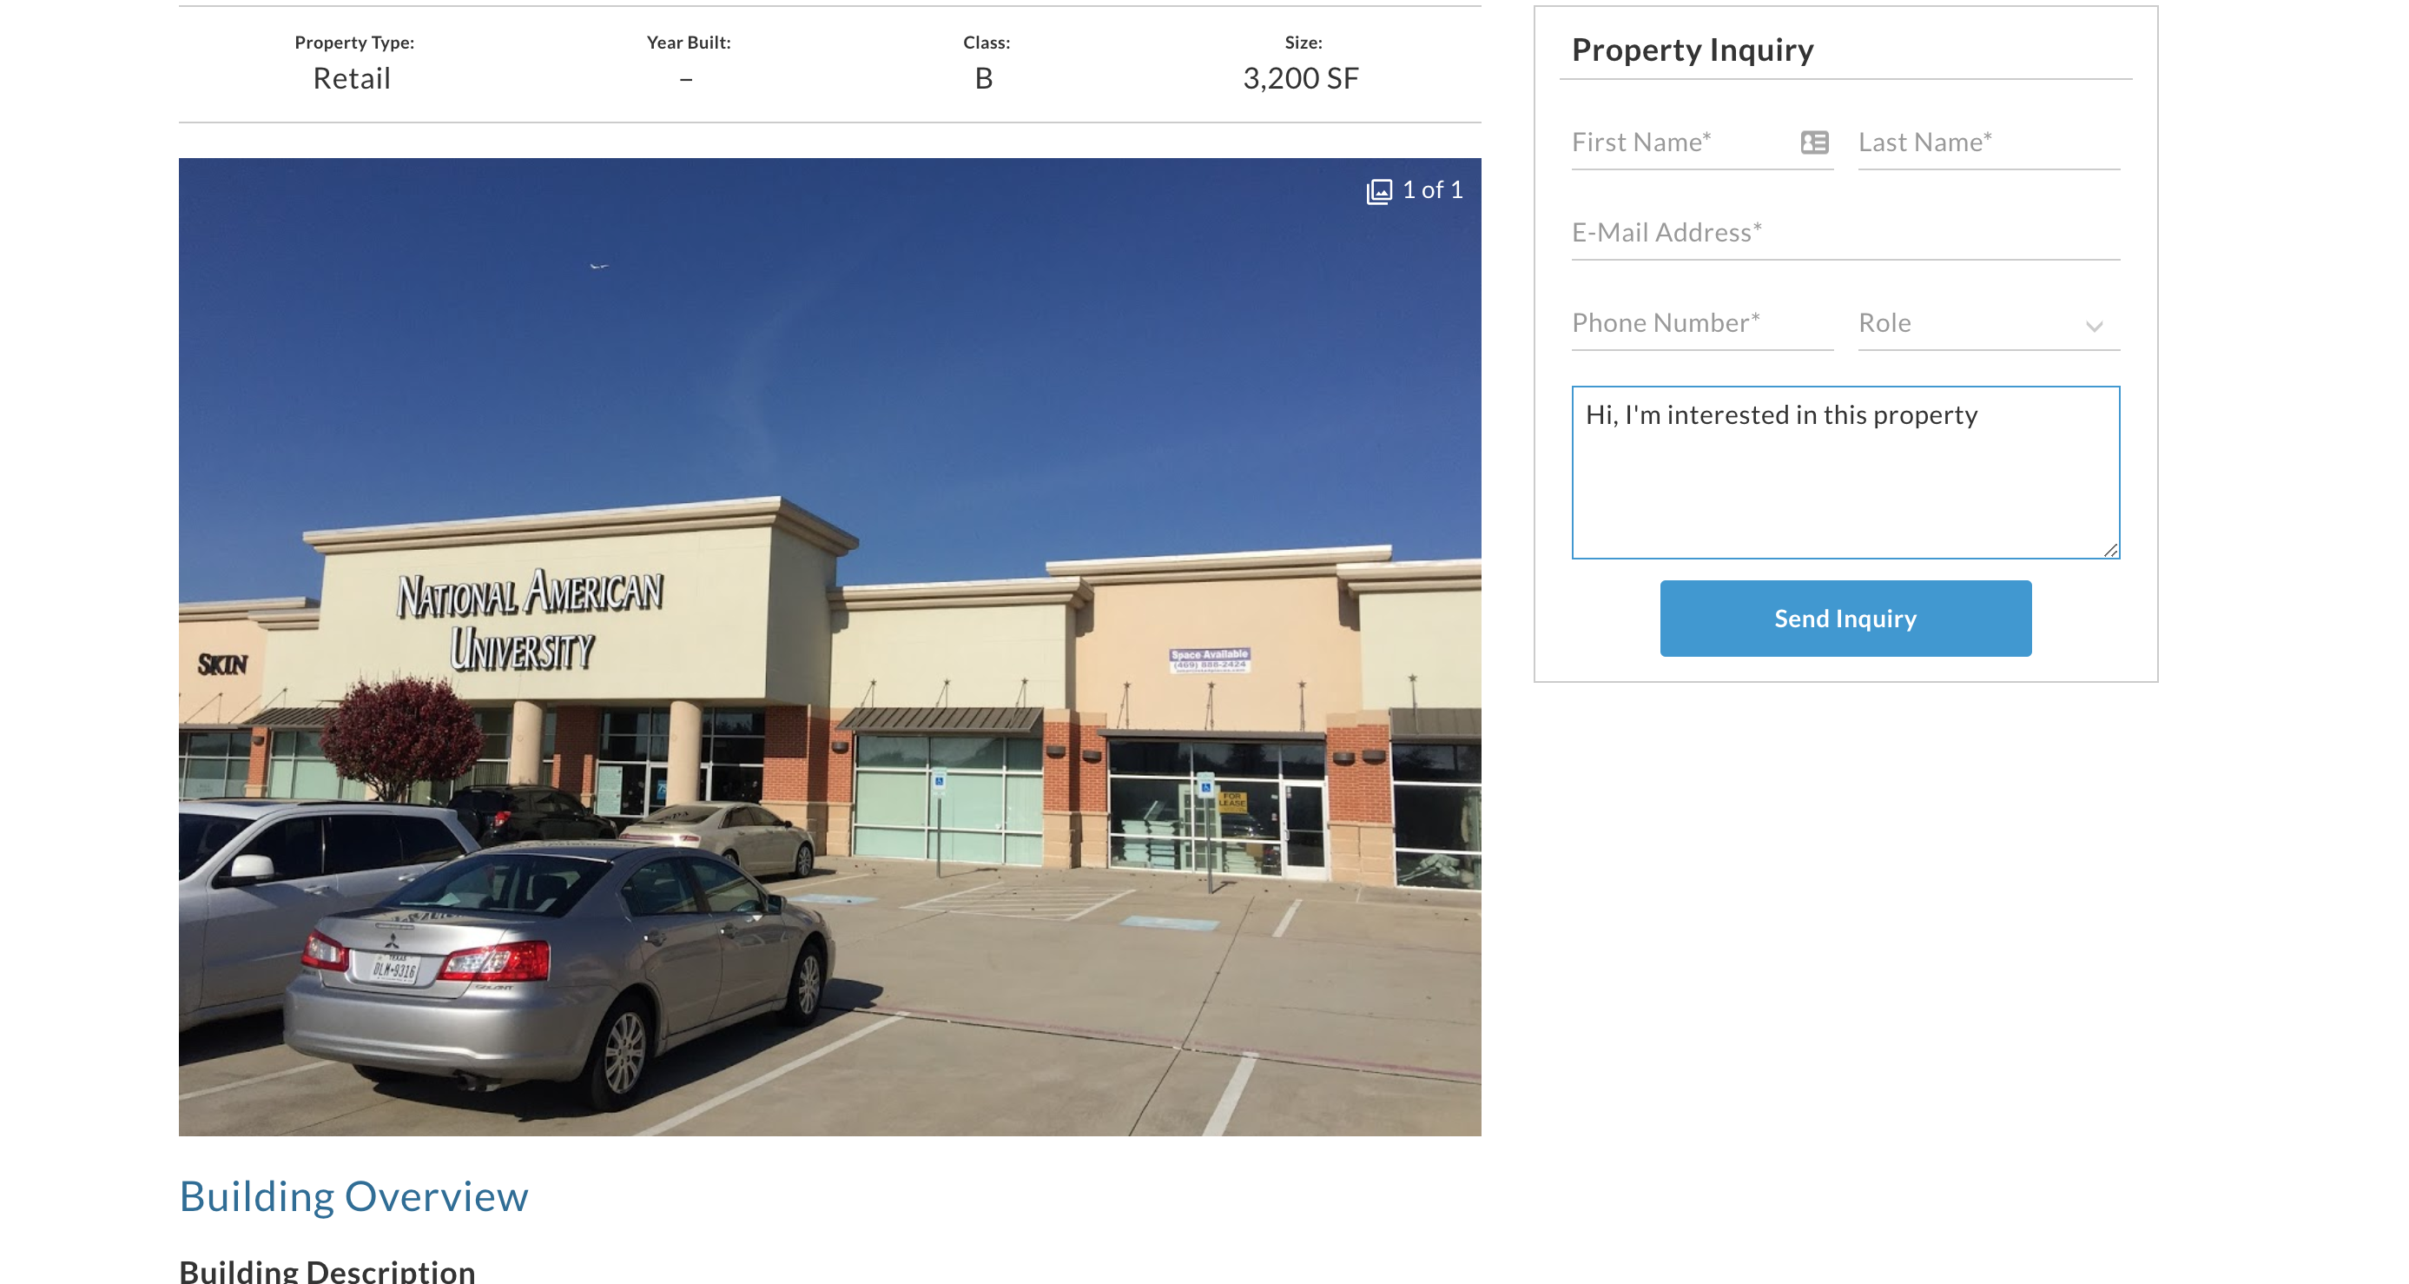Focus the Last Name input field
Viewport: 2409px width, 1284px height.
point(1988,143)
